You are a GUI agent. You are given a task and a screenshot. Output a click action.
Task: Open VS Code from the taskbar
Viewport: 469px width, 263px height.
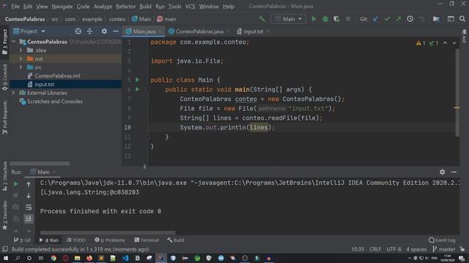tap(125, 258)
